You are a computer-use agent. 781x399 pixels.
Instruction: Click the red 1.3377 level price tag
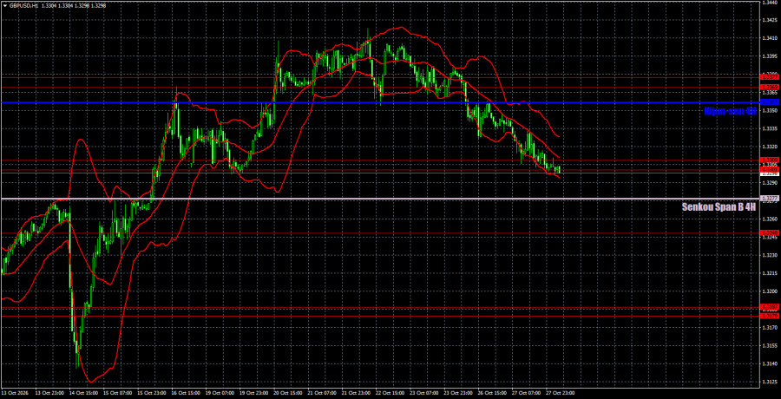pyautogui.click(x=770, y=77)
